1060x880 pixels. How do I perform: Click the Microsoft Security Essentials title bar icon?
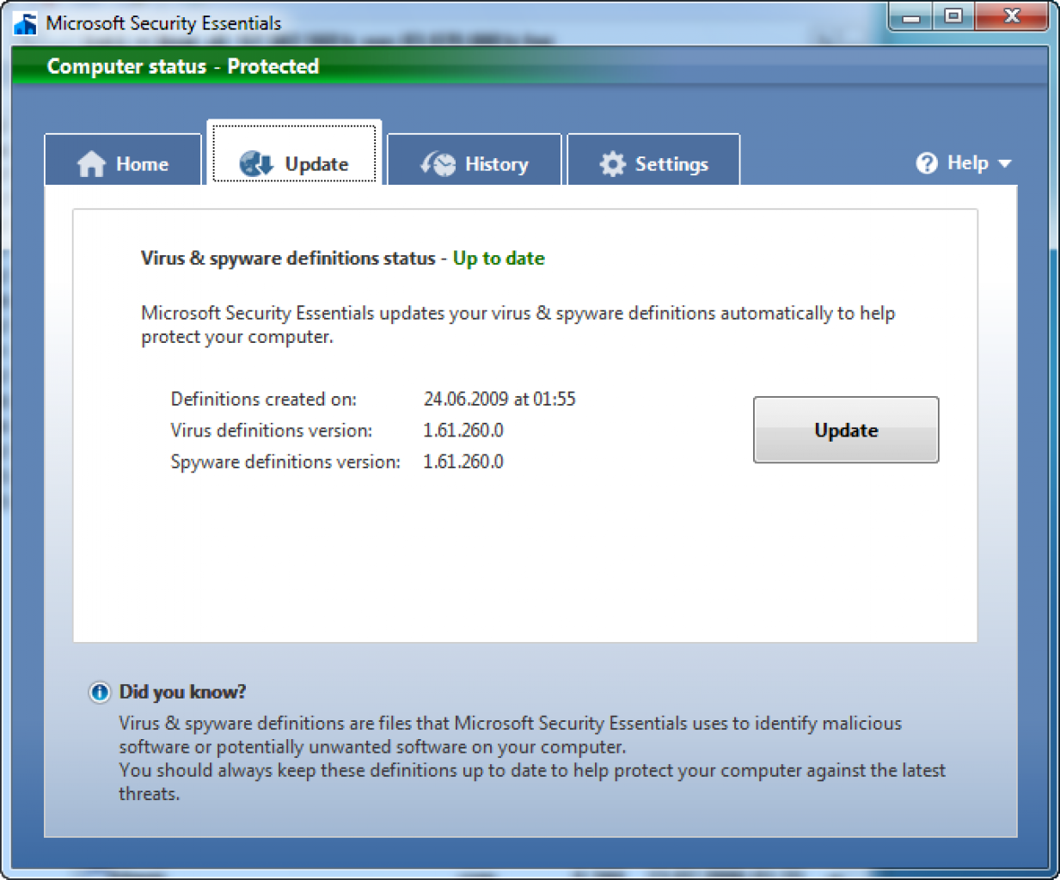[25, 23]
